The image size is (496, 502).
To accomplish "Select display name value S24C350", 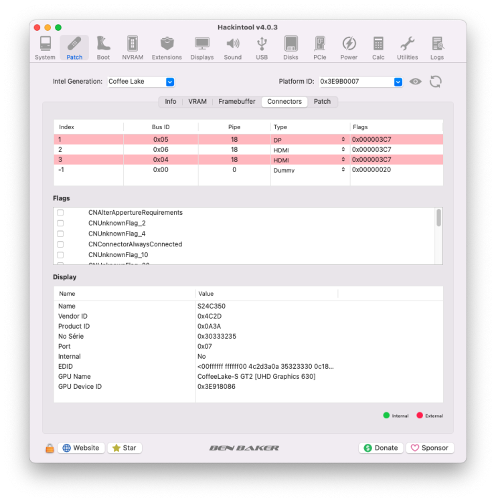I will [x=212, y=306].
